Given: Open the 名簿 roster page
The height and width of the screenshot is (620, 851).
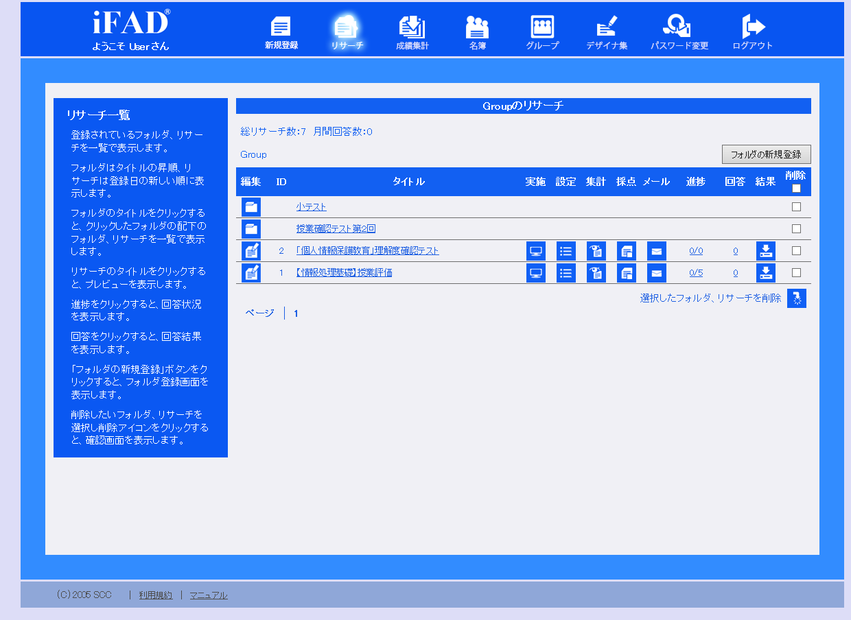Looking at the screenshot, I should click(478, 33).
